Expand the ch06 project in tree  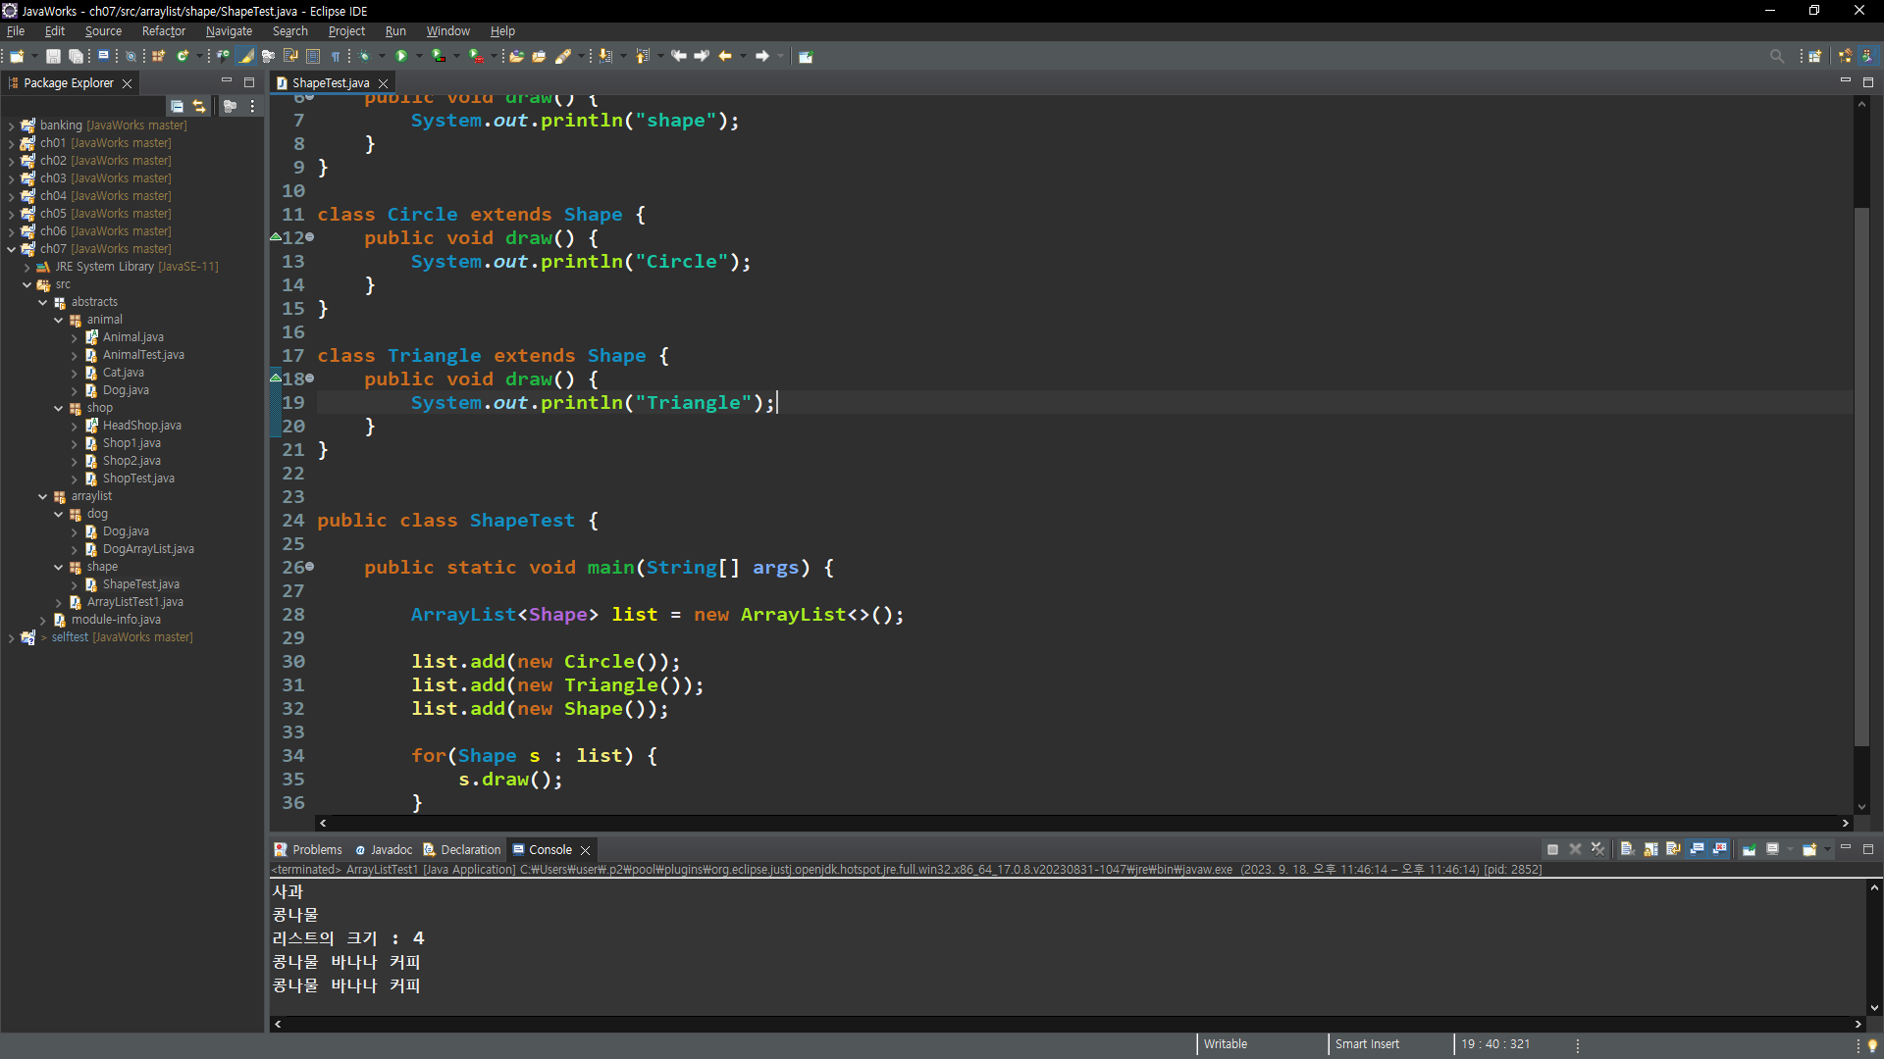coord(11,231)
